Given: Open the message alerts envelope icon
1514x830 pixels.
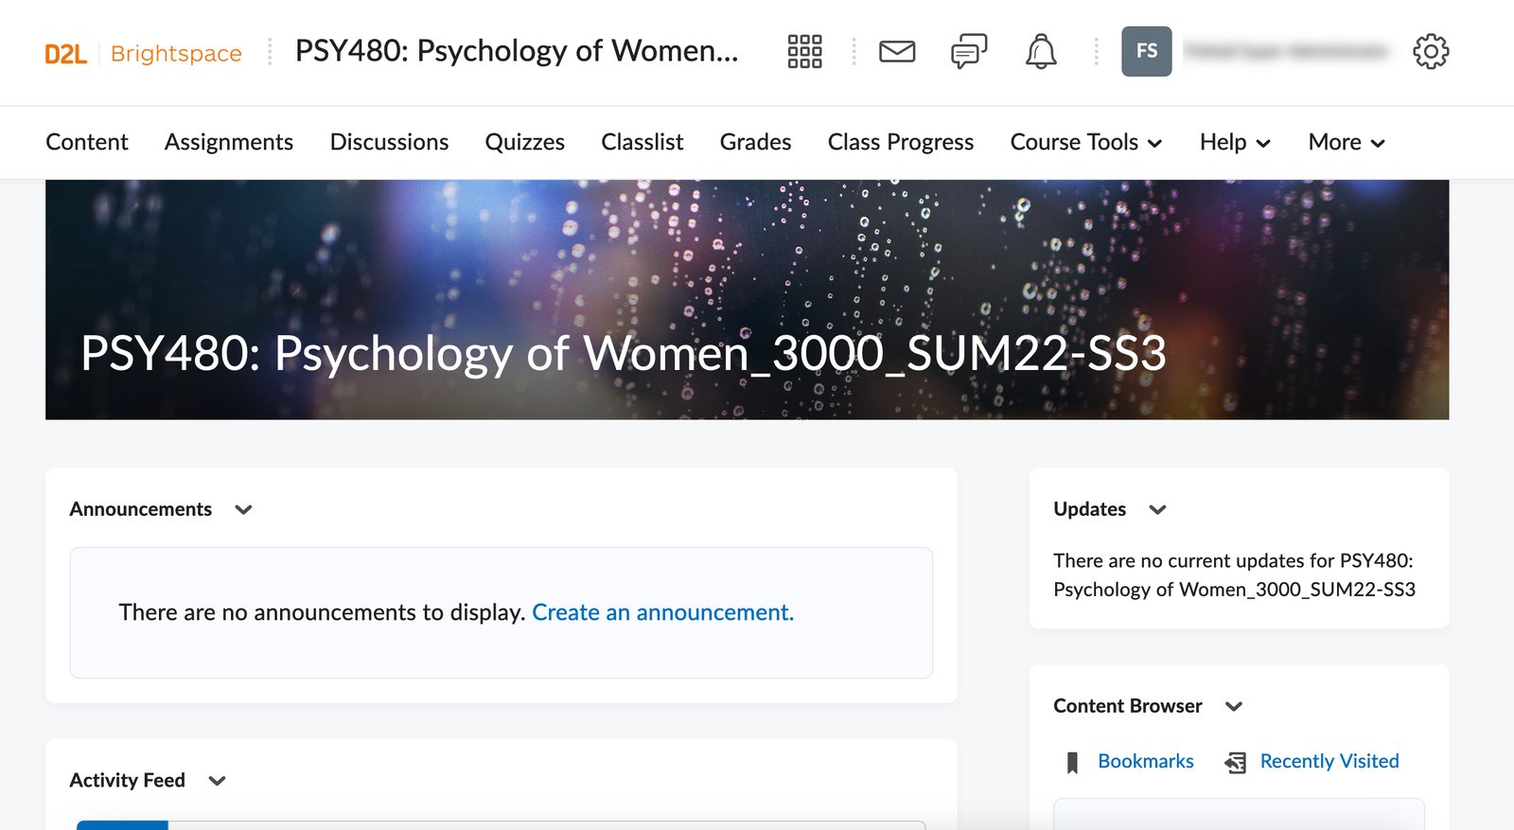Looking at the screenshot, I should click(896, 51).
